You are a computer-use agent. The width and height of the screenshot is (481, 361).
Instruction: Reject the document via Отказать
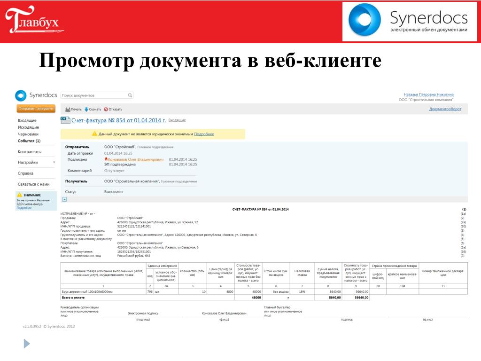click(x=113, y=109)
